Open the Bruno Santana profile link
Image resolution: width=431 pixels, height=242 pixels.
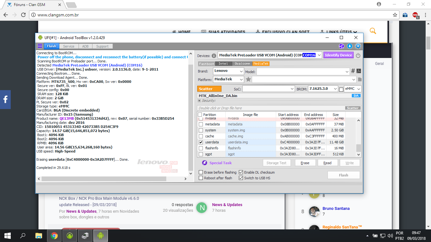coord(336,208)
